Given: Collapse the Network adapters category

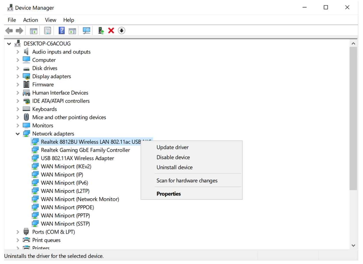Looking at the screenshot, I should 18,134.
